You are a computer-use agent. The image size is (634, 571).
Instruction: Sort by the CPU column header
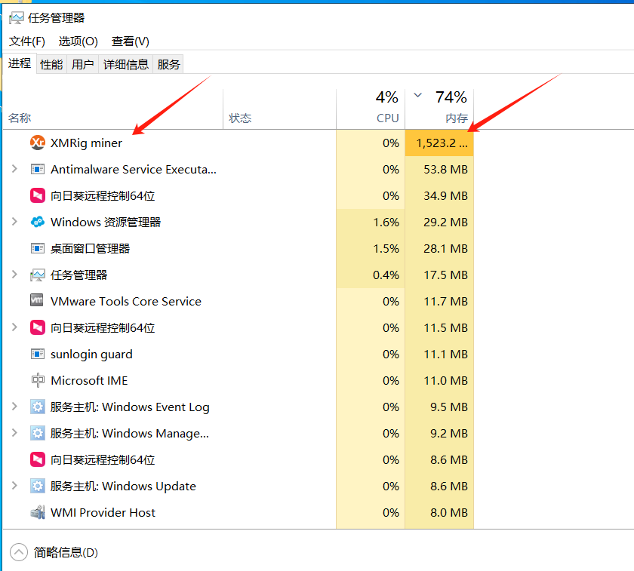[x=371, y=109]
